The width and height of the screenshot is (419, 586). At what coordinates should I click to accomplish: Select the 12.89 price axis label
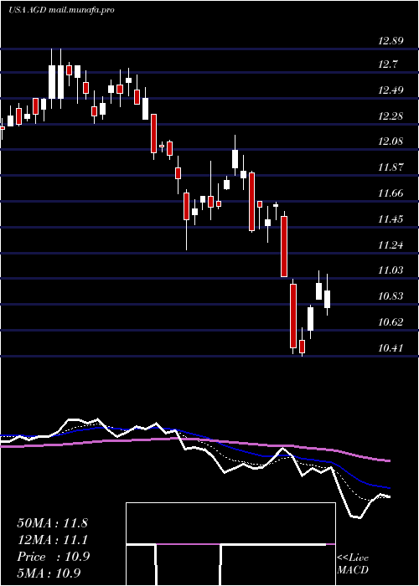click(x=391, y=41)
